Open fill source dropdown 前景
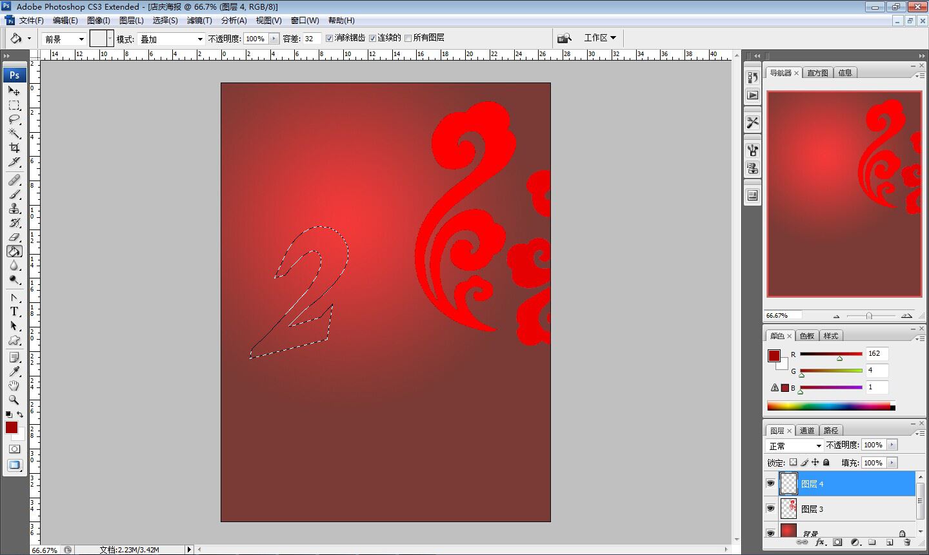 (64, 39)
